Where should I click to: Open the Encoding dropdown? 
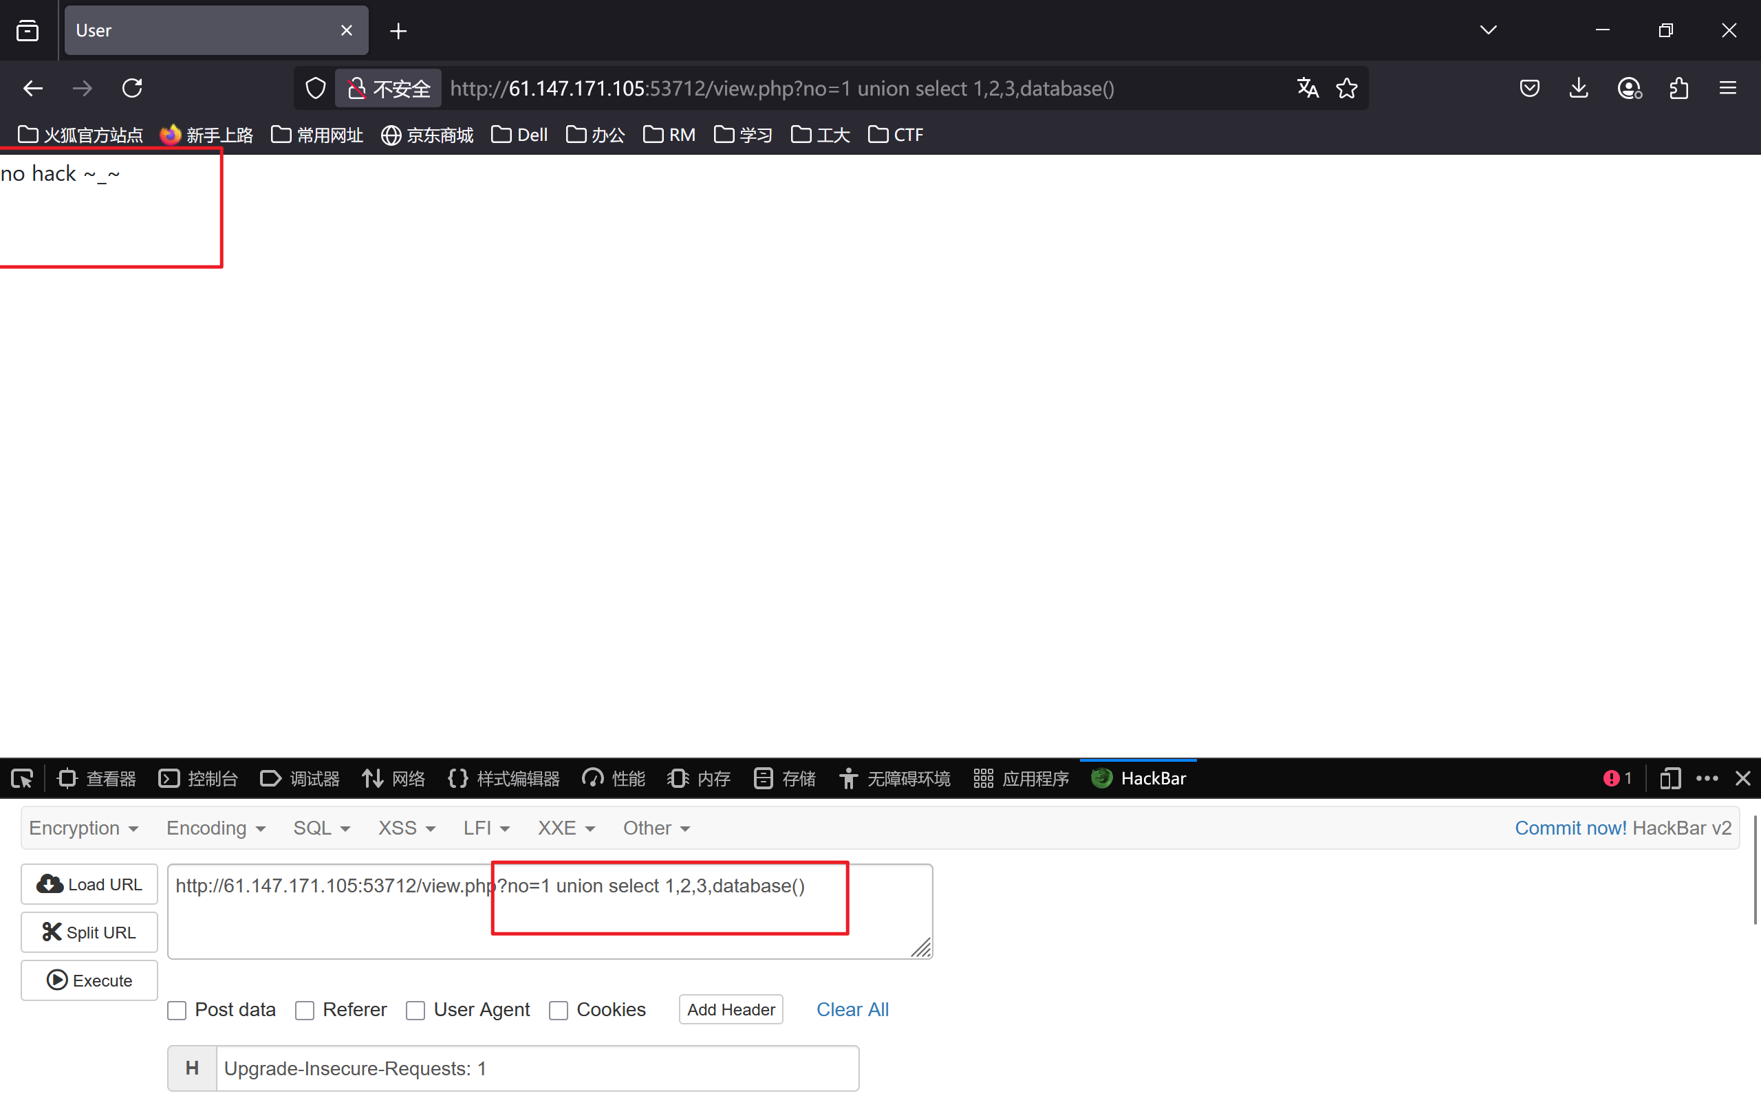215,828
